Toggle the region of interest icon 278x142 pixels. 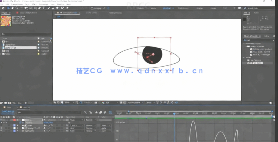[121, 103]
